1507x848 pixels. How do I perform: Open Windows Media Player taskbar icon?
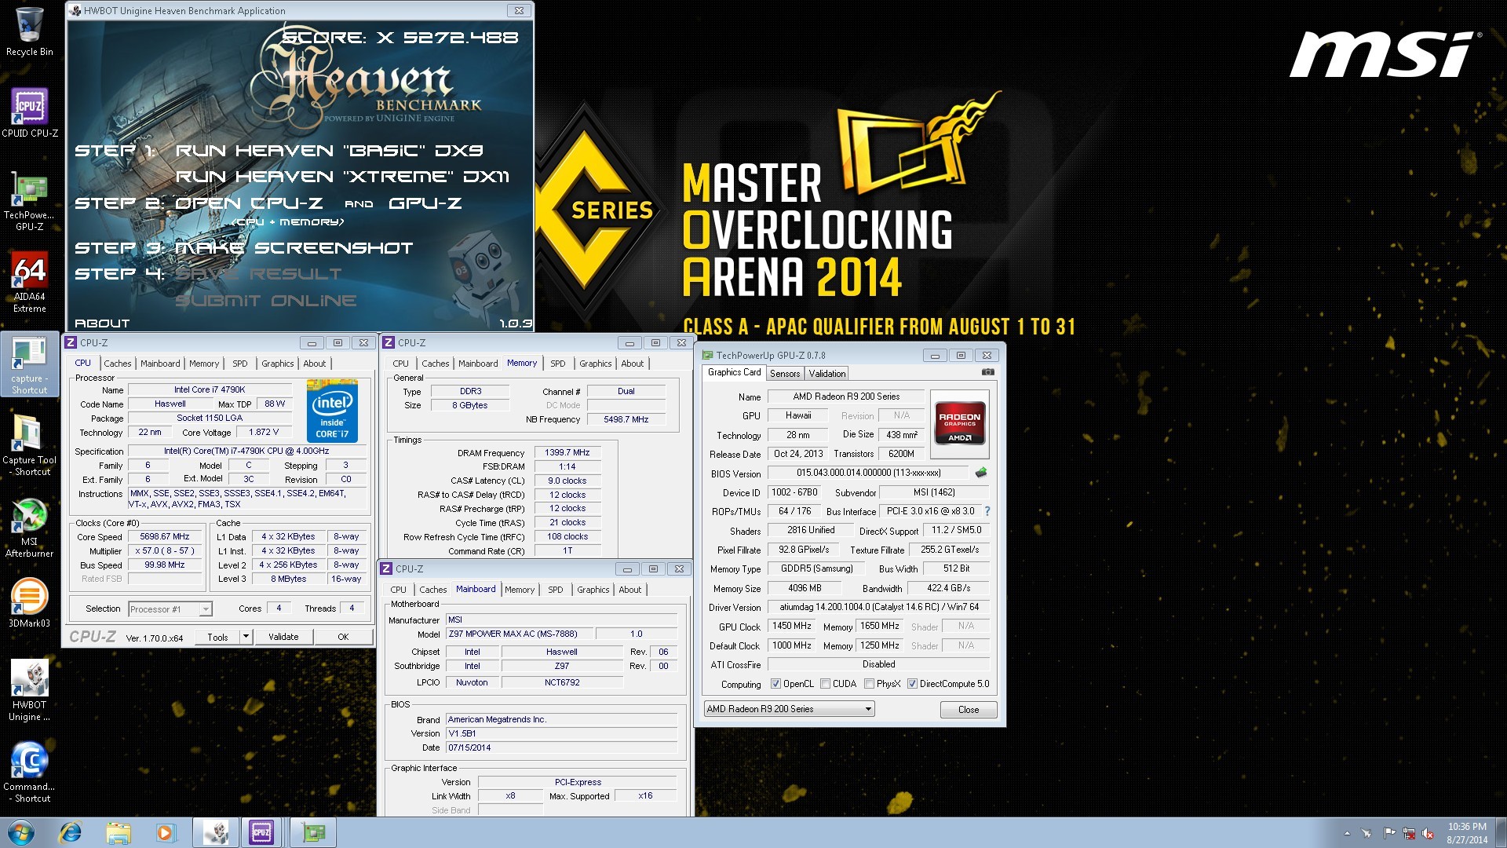[x=166, y=832]
